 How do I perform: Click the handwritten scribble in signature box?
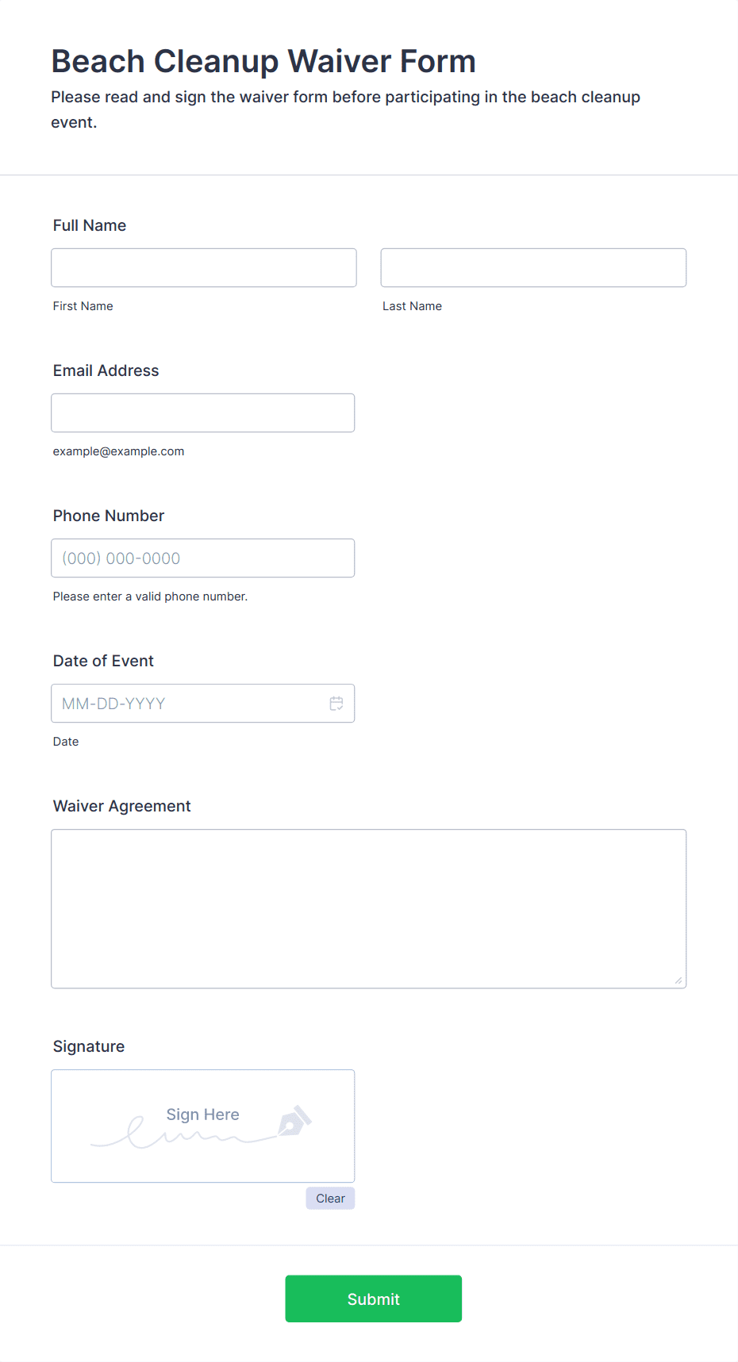[x=184, y=1134]
